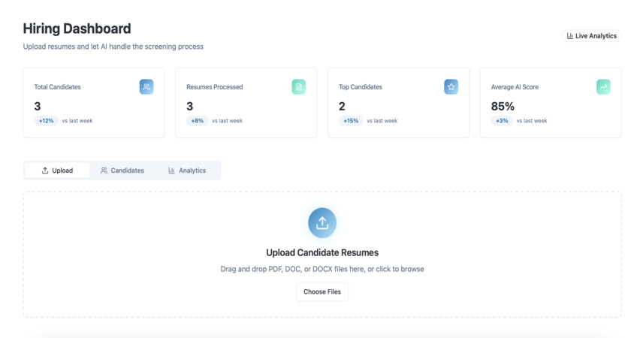Click the +3% badge under Average AI Score
The height and width of the screenshot is (338, 643).
point(502,121)
